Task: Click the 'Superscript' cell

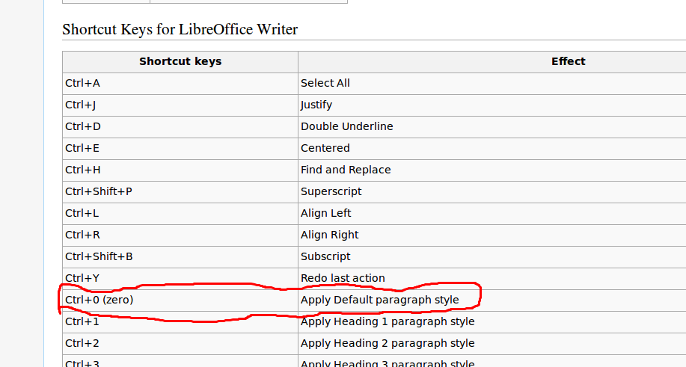Action: point(492,192)
